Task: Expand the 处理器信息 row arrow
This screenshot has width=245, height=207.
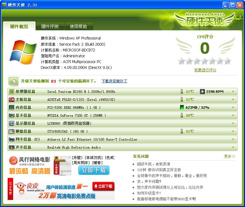Action: click(233, 92)
